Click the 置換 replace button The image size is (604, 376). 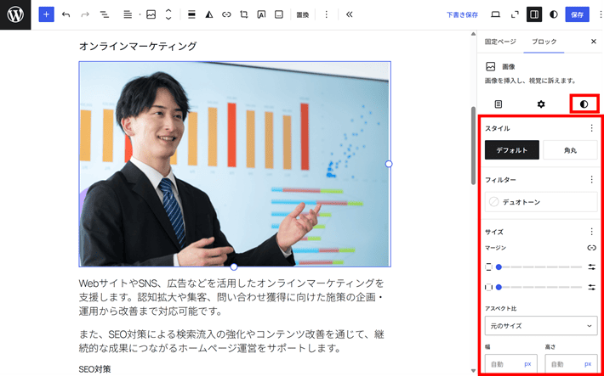[x=303, y=15]
